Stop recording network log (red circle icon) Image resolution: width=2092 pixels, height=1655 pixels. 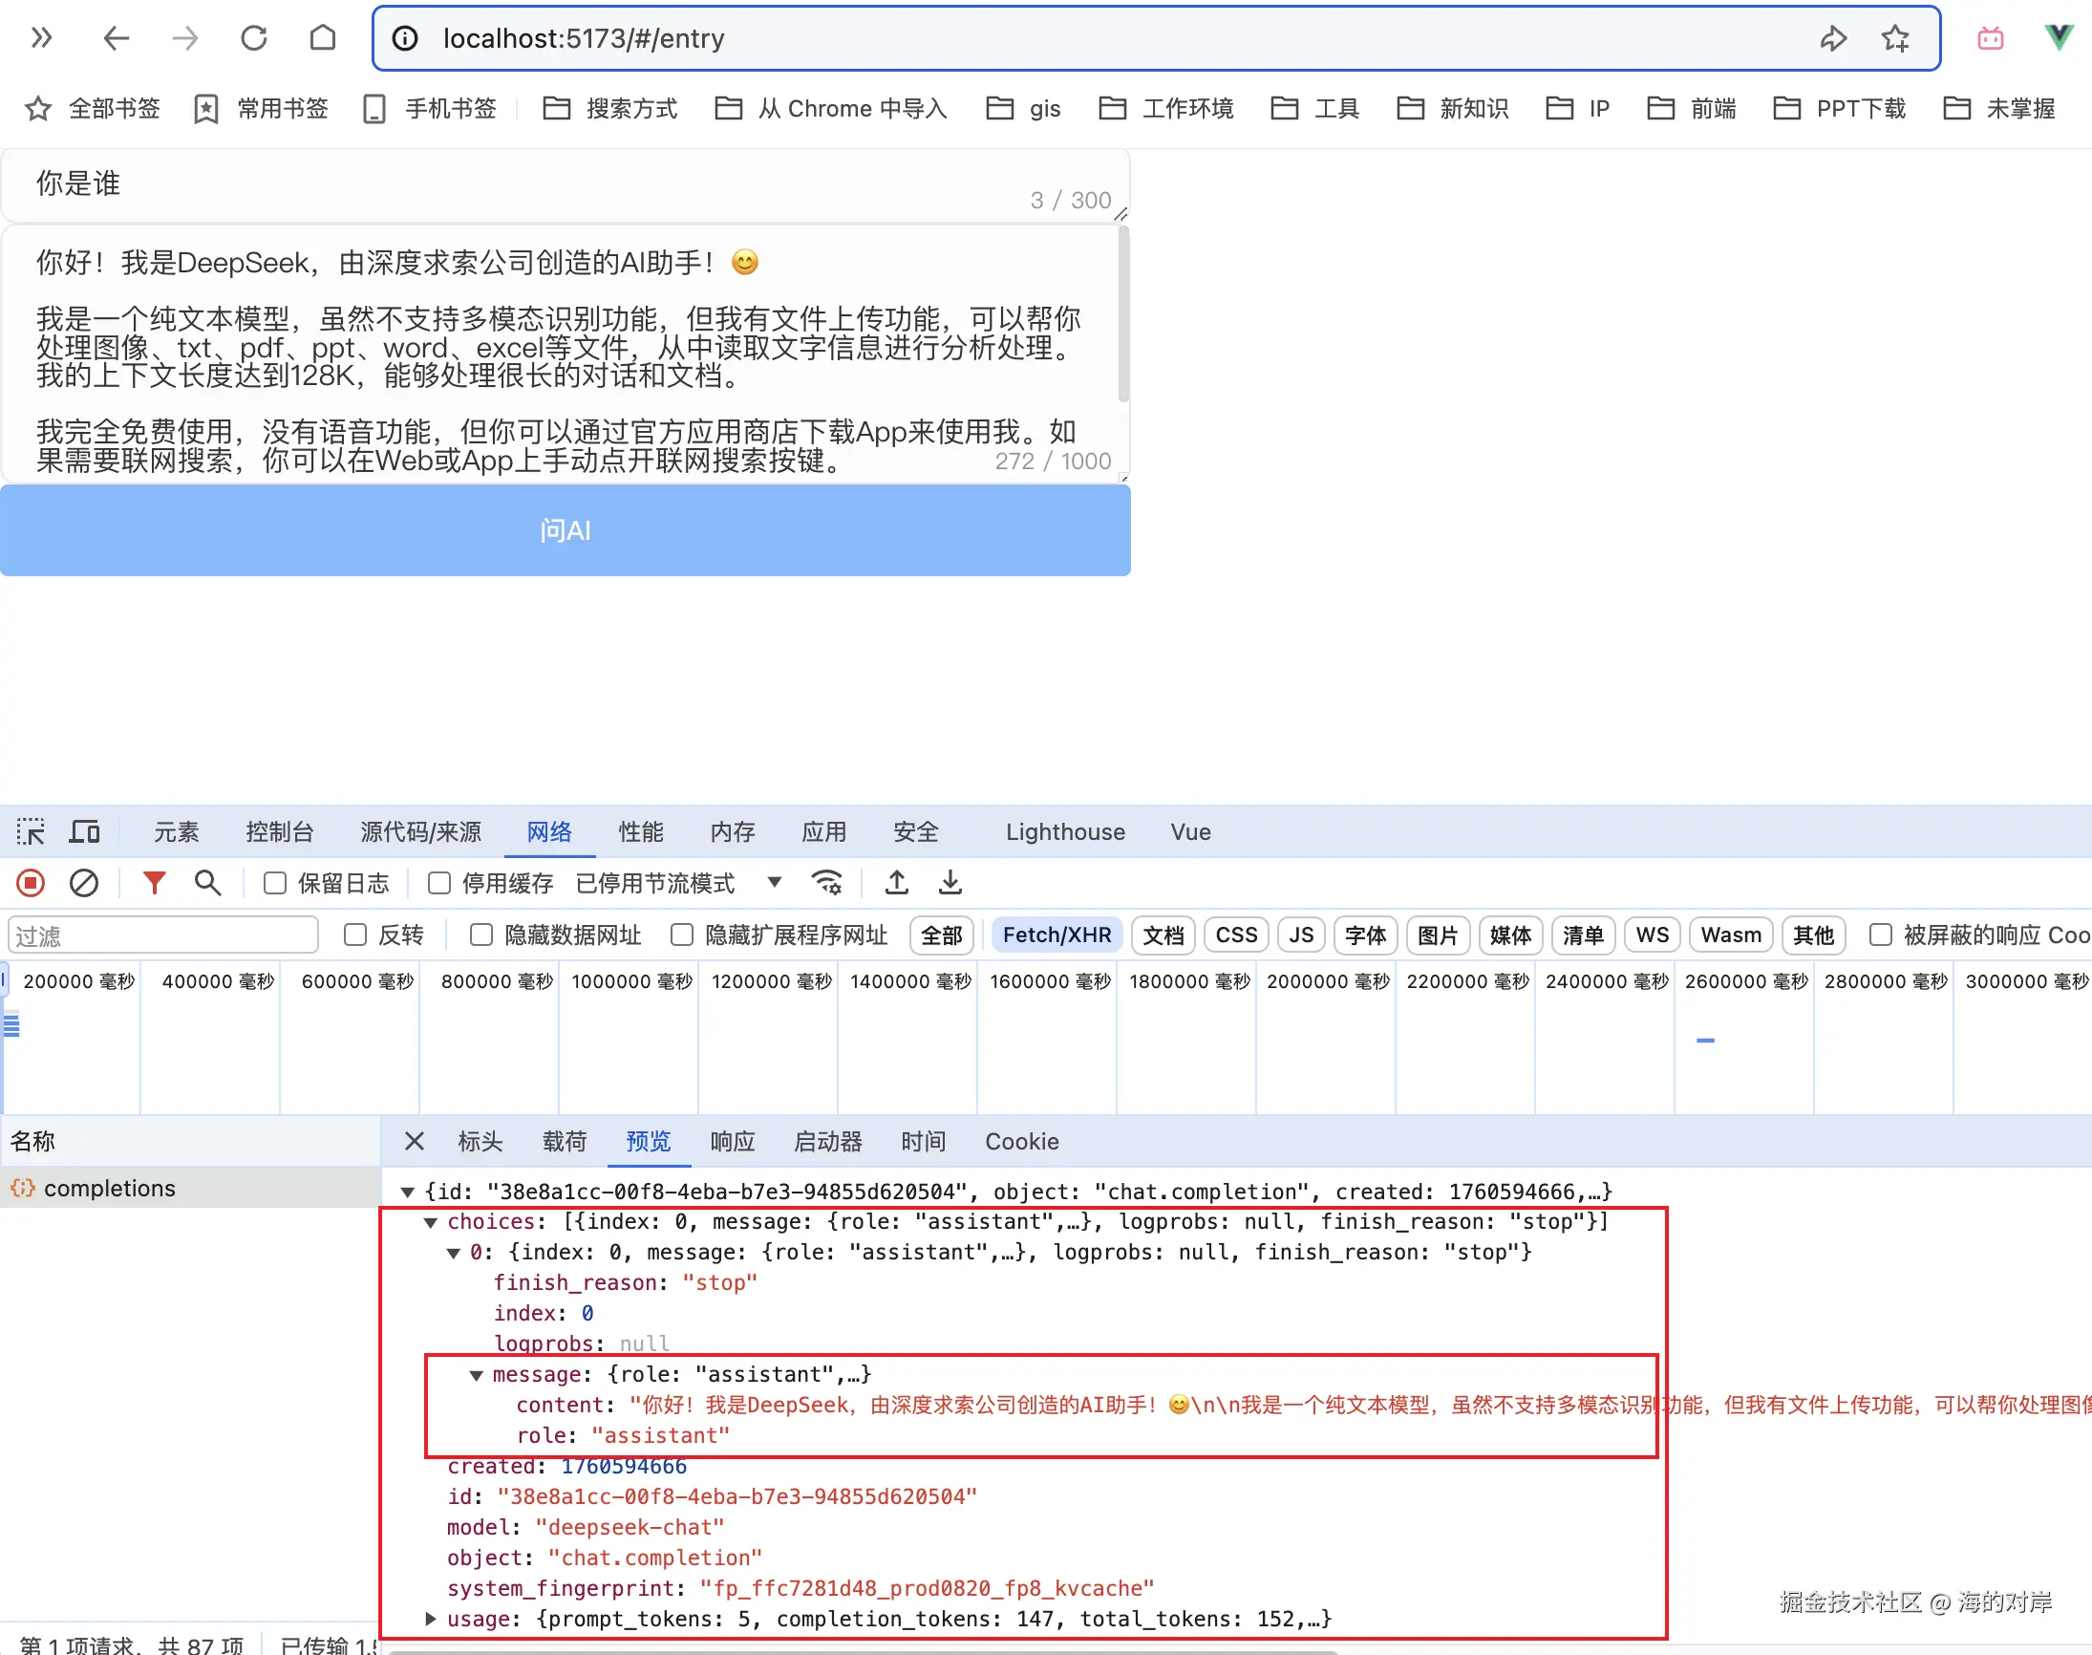click(x=30, y=883)
